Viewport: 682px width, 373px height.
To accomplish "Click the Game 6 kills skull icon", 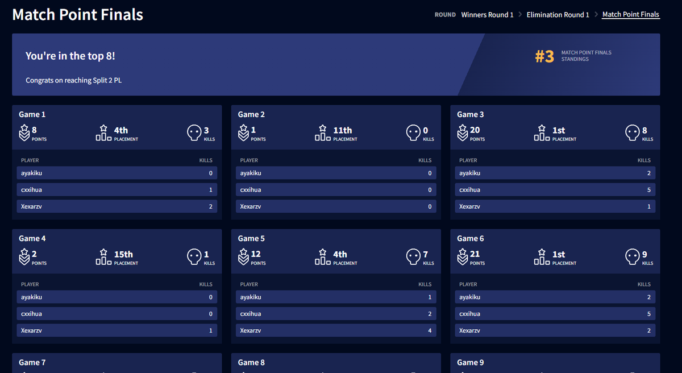I will (x=633, y=257).
